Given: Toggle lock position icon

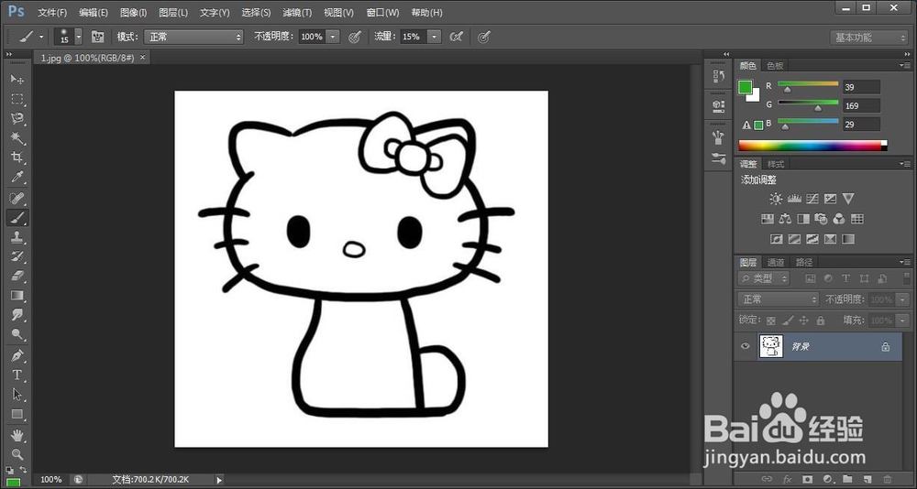Looking at the screenshot, I should coord(803,321).
